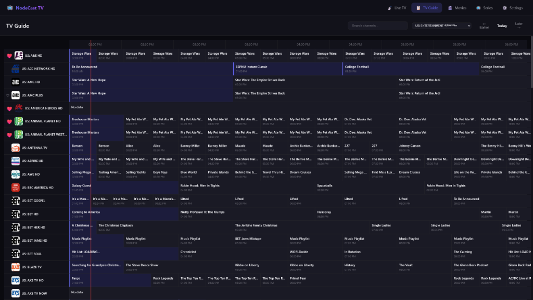Image resolution: width=533 pixels, height=300 pixels.
Task: Open Fargo on AXS TV HD
Action: [110, 280]
